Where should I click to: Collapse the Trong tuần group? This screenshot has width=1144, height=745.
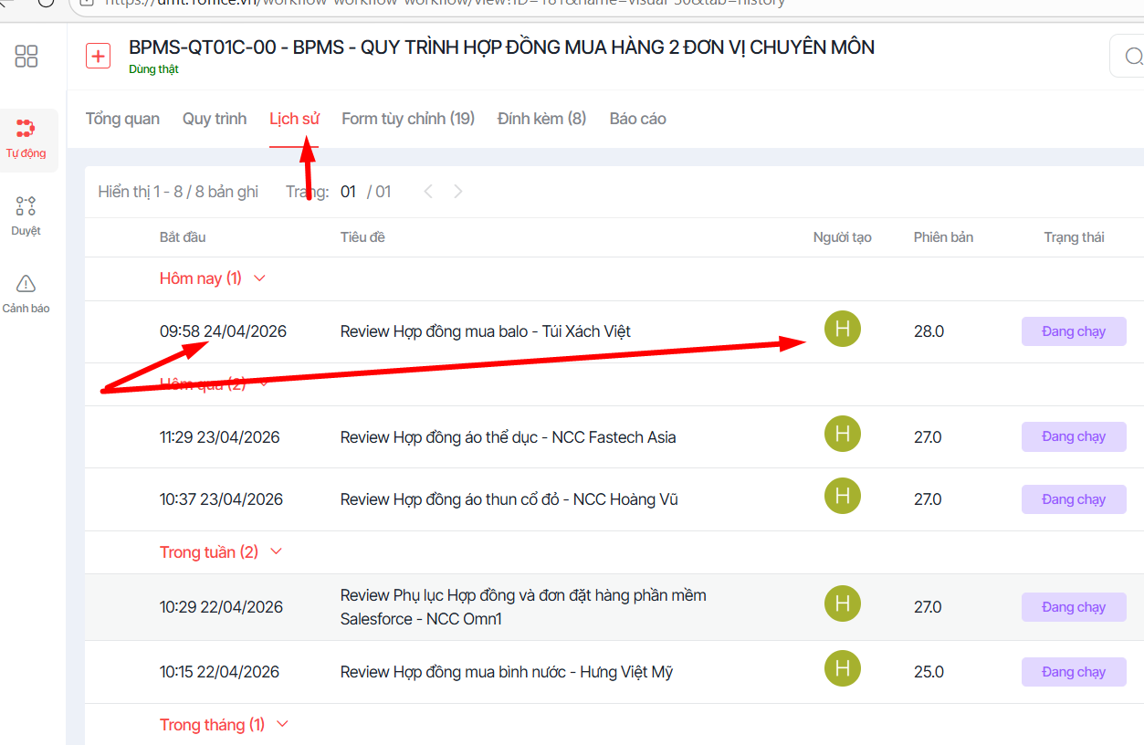coord(277,552)
